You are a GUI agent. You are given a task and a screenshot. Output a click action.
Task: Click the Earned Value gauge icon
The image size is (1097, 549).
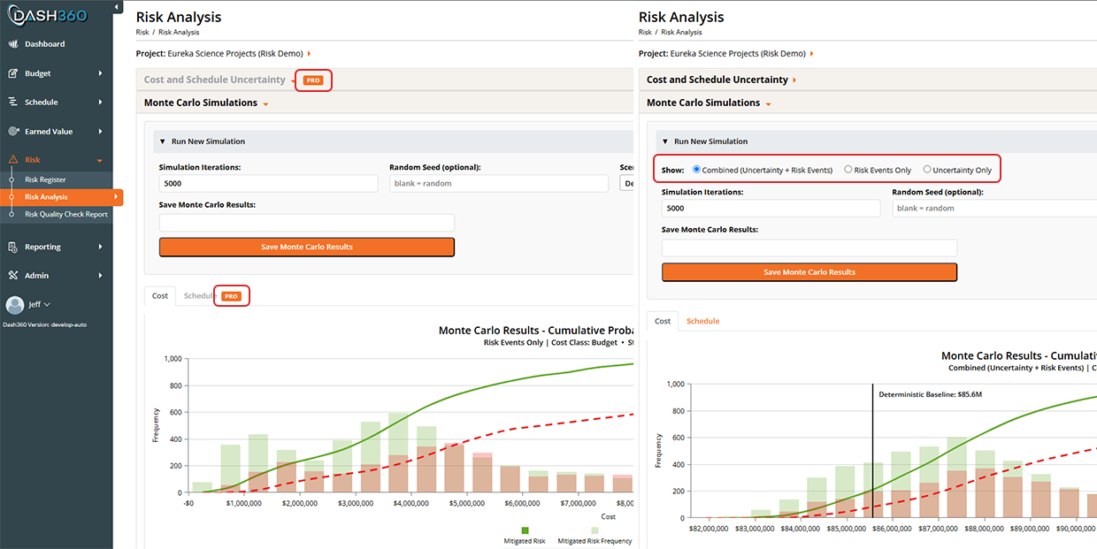pos(14,131)
